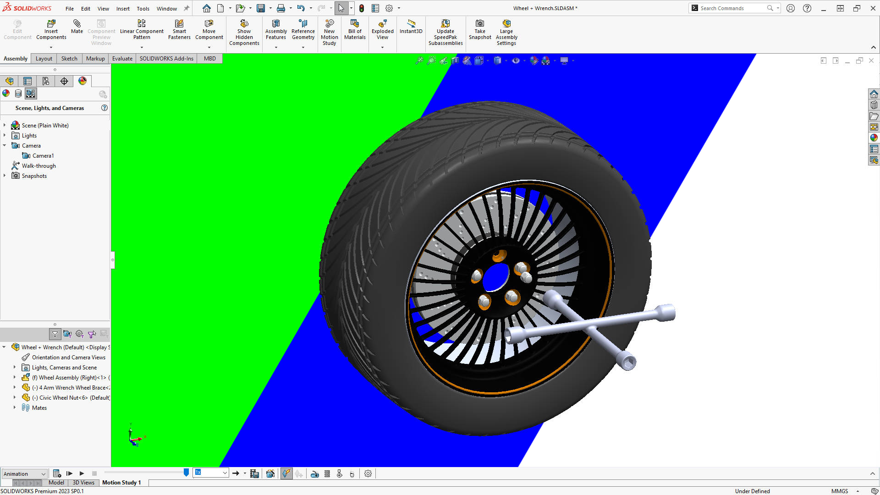Collapse the Camera node in Scene, Lights and Cameras
The height and width of the screenshot is (495, 880).
point(5,145)
